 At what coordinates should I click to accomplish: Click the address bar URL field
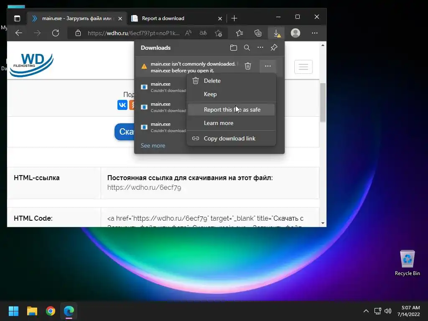[x=133, y=33]
